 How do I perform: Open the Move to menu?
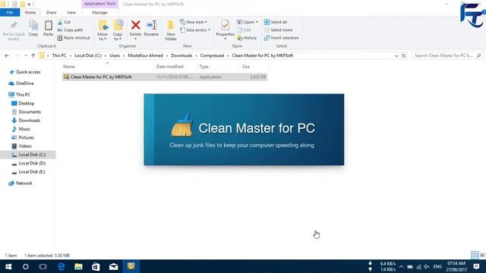click(103, 30)
